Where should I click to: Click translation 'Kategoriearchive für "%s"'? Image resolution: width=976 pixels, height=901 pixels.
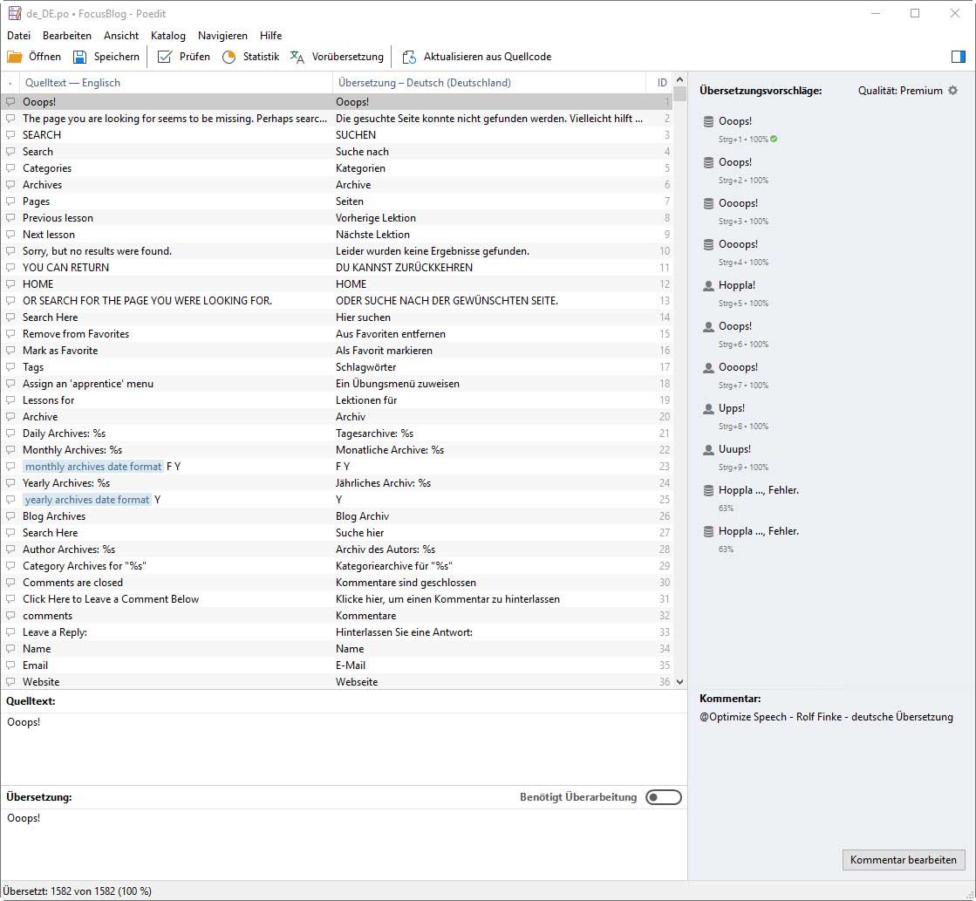click(394, 566)
